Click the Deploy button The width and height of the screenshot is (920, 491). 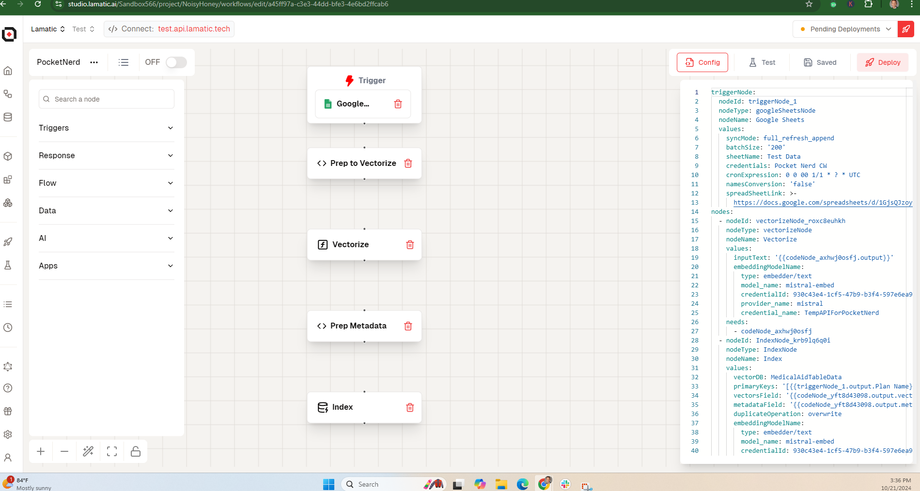click(x=882, y=62)
